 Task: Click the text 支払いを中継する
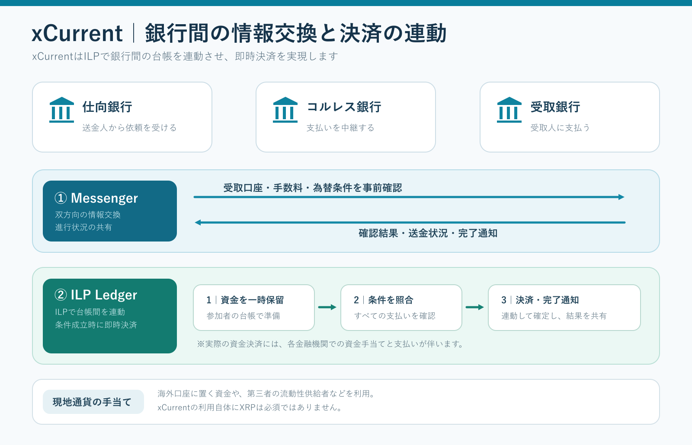click(x=340, y=127)
